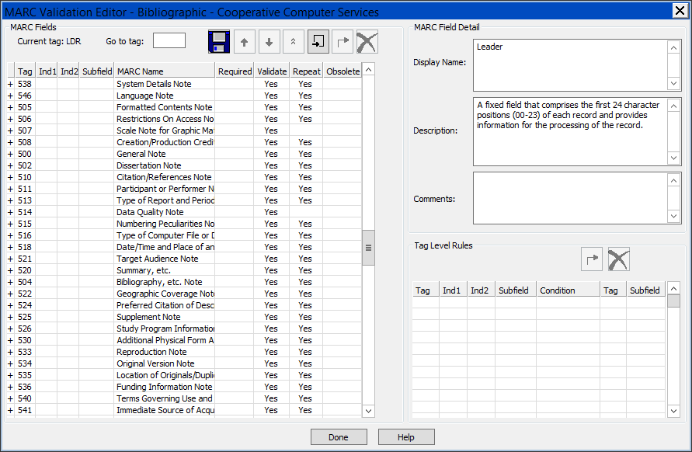Click into the Comments text box
Image resolution: width=692 pixels, height=452 pixels.
click(x=570, y=198)
